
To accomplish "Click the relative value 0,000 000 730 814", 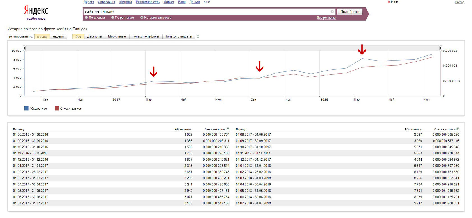I will point(446,153).
